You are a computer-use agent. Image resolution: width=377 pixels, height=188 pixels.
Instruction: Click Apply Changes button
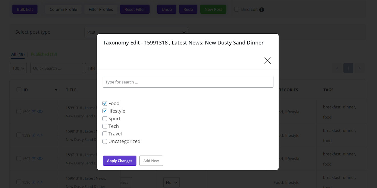(120, 161)
